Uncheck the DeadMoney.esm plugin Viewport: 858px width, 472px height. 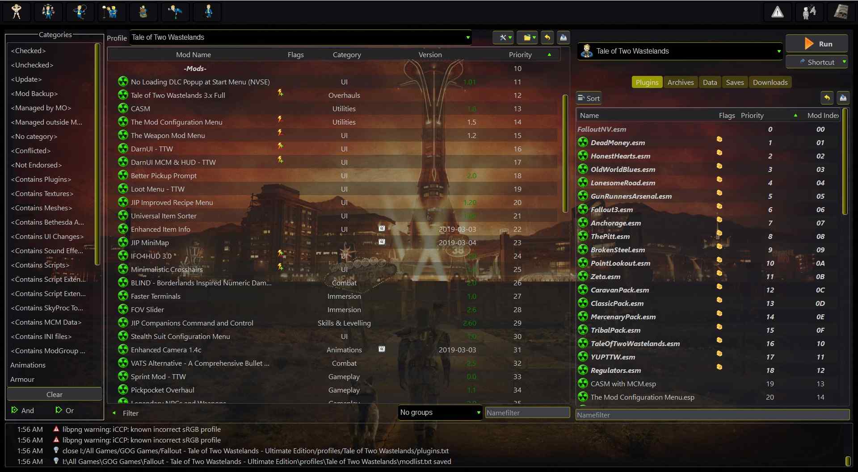pyautogui.click(x=583, y=142)
